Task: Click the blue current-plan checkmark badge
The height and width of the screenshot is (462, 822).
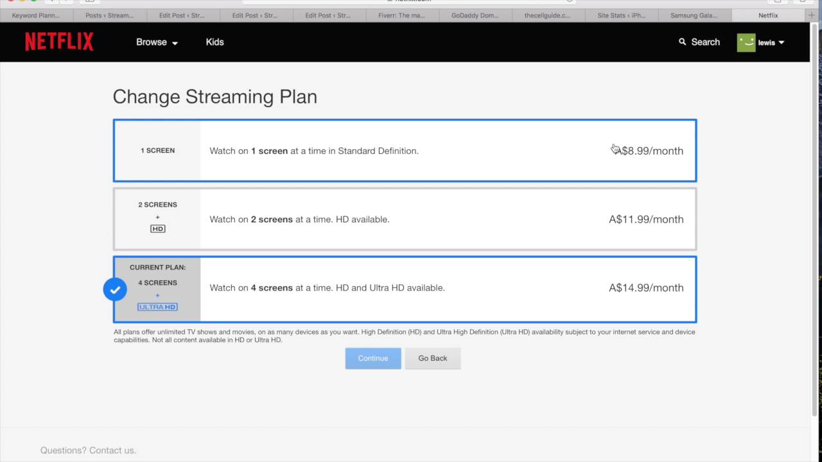Action: [115, 289]
